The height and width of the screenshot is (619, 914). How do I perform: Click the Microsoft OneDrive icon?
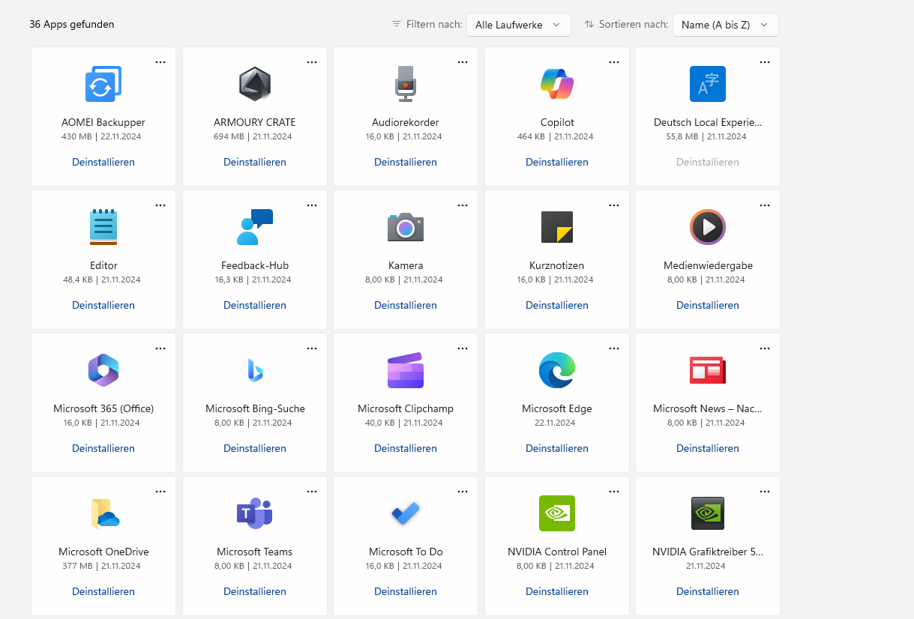pos(105,513)
